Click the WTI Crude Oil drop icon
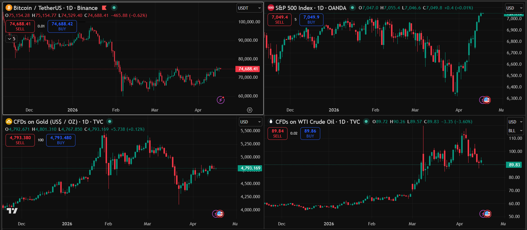527x230 pixels. (x=271, y=121)
